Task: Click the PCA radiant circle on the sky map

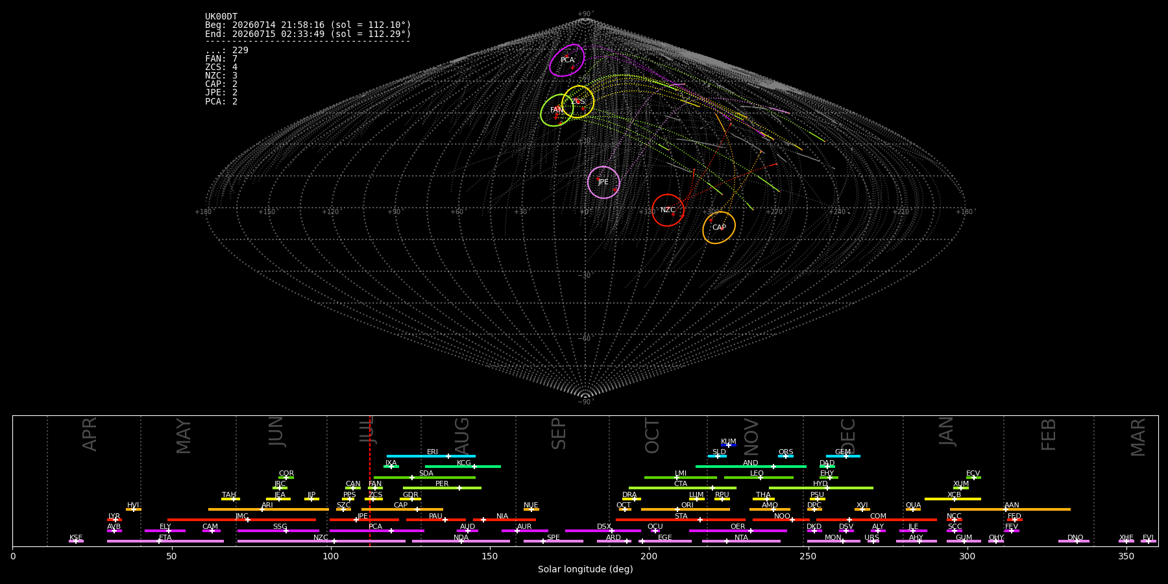Action: [x=567, y=60]
